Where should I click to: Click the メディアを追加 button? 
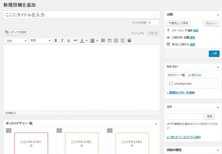(16, 32)
